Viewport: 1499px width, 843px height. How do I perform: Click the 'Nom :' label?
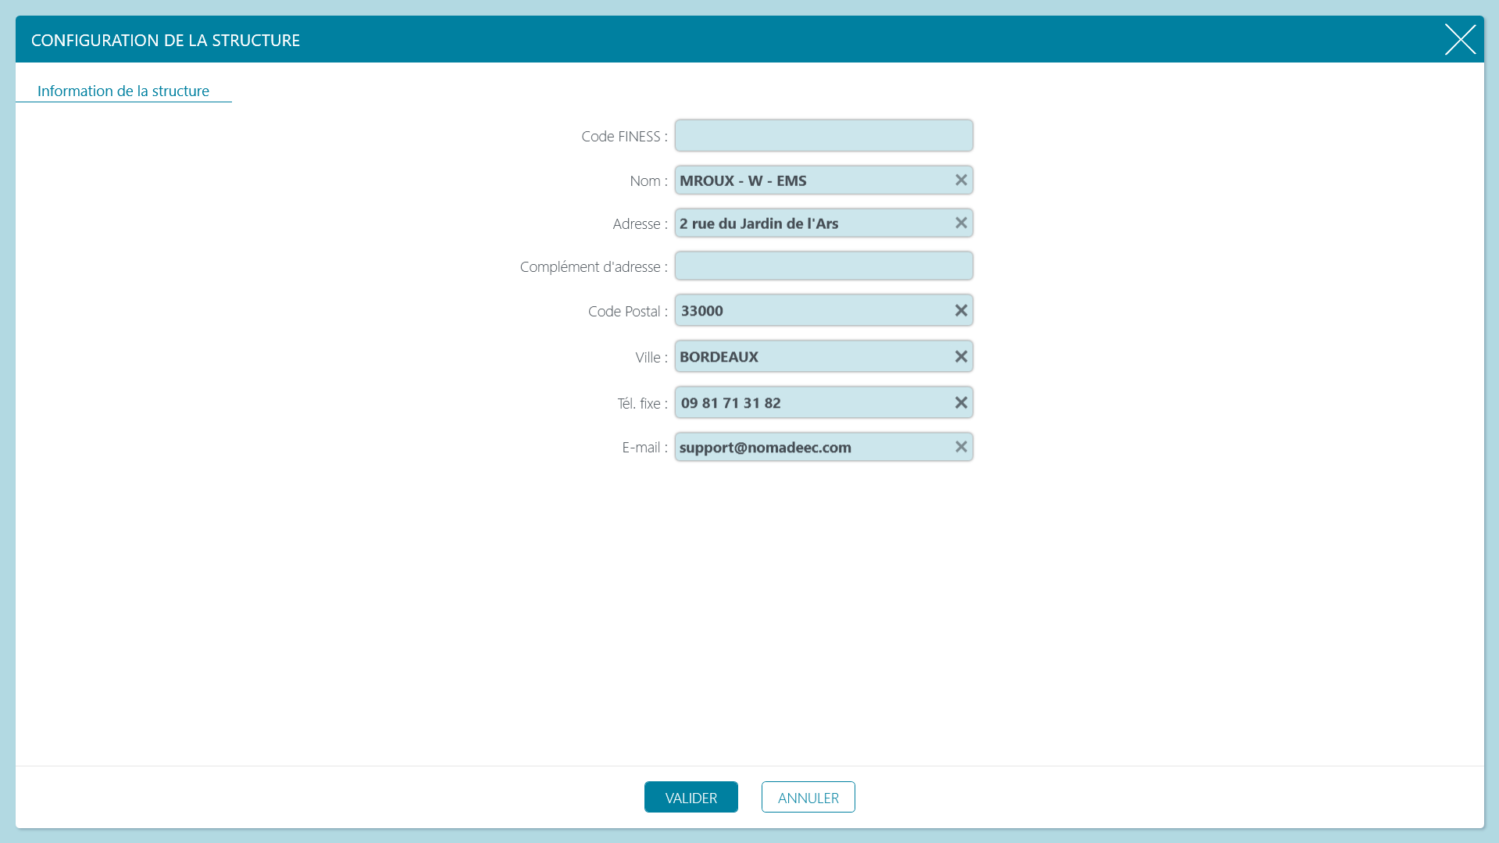click(648, 181)
